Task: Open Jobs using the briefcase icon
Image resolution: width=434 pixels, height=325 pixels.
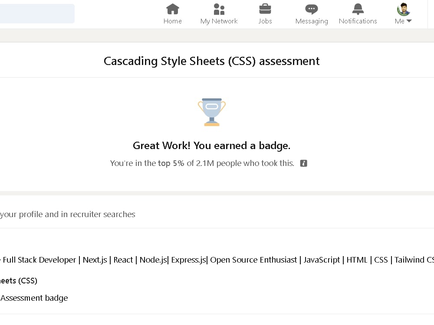Action: [x=265, y=9]
